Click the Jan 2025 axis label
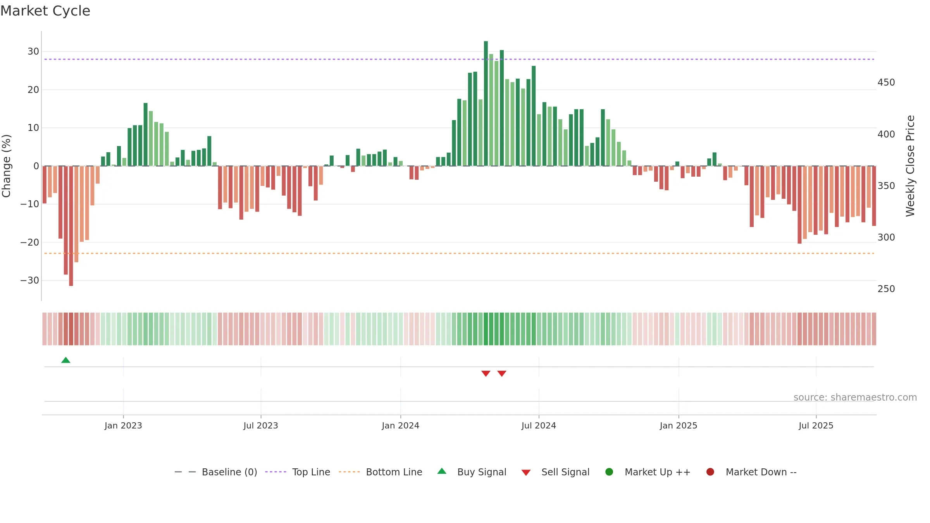This screenshot has width=930, height=523. point(679,426)
